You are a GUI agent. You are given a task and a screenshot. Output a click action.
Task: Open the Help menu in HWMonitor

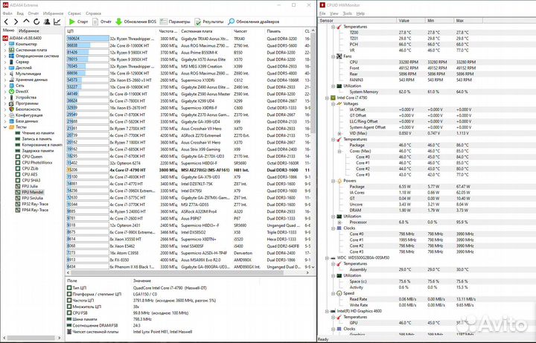360,13
